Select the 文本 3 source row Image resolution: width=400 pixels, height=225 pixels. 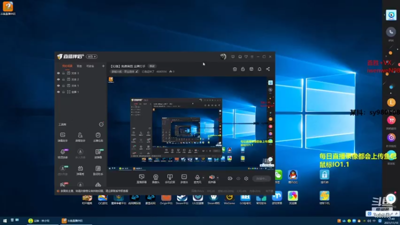click(x=80, y=73)
